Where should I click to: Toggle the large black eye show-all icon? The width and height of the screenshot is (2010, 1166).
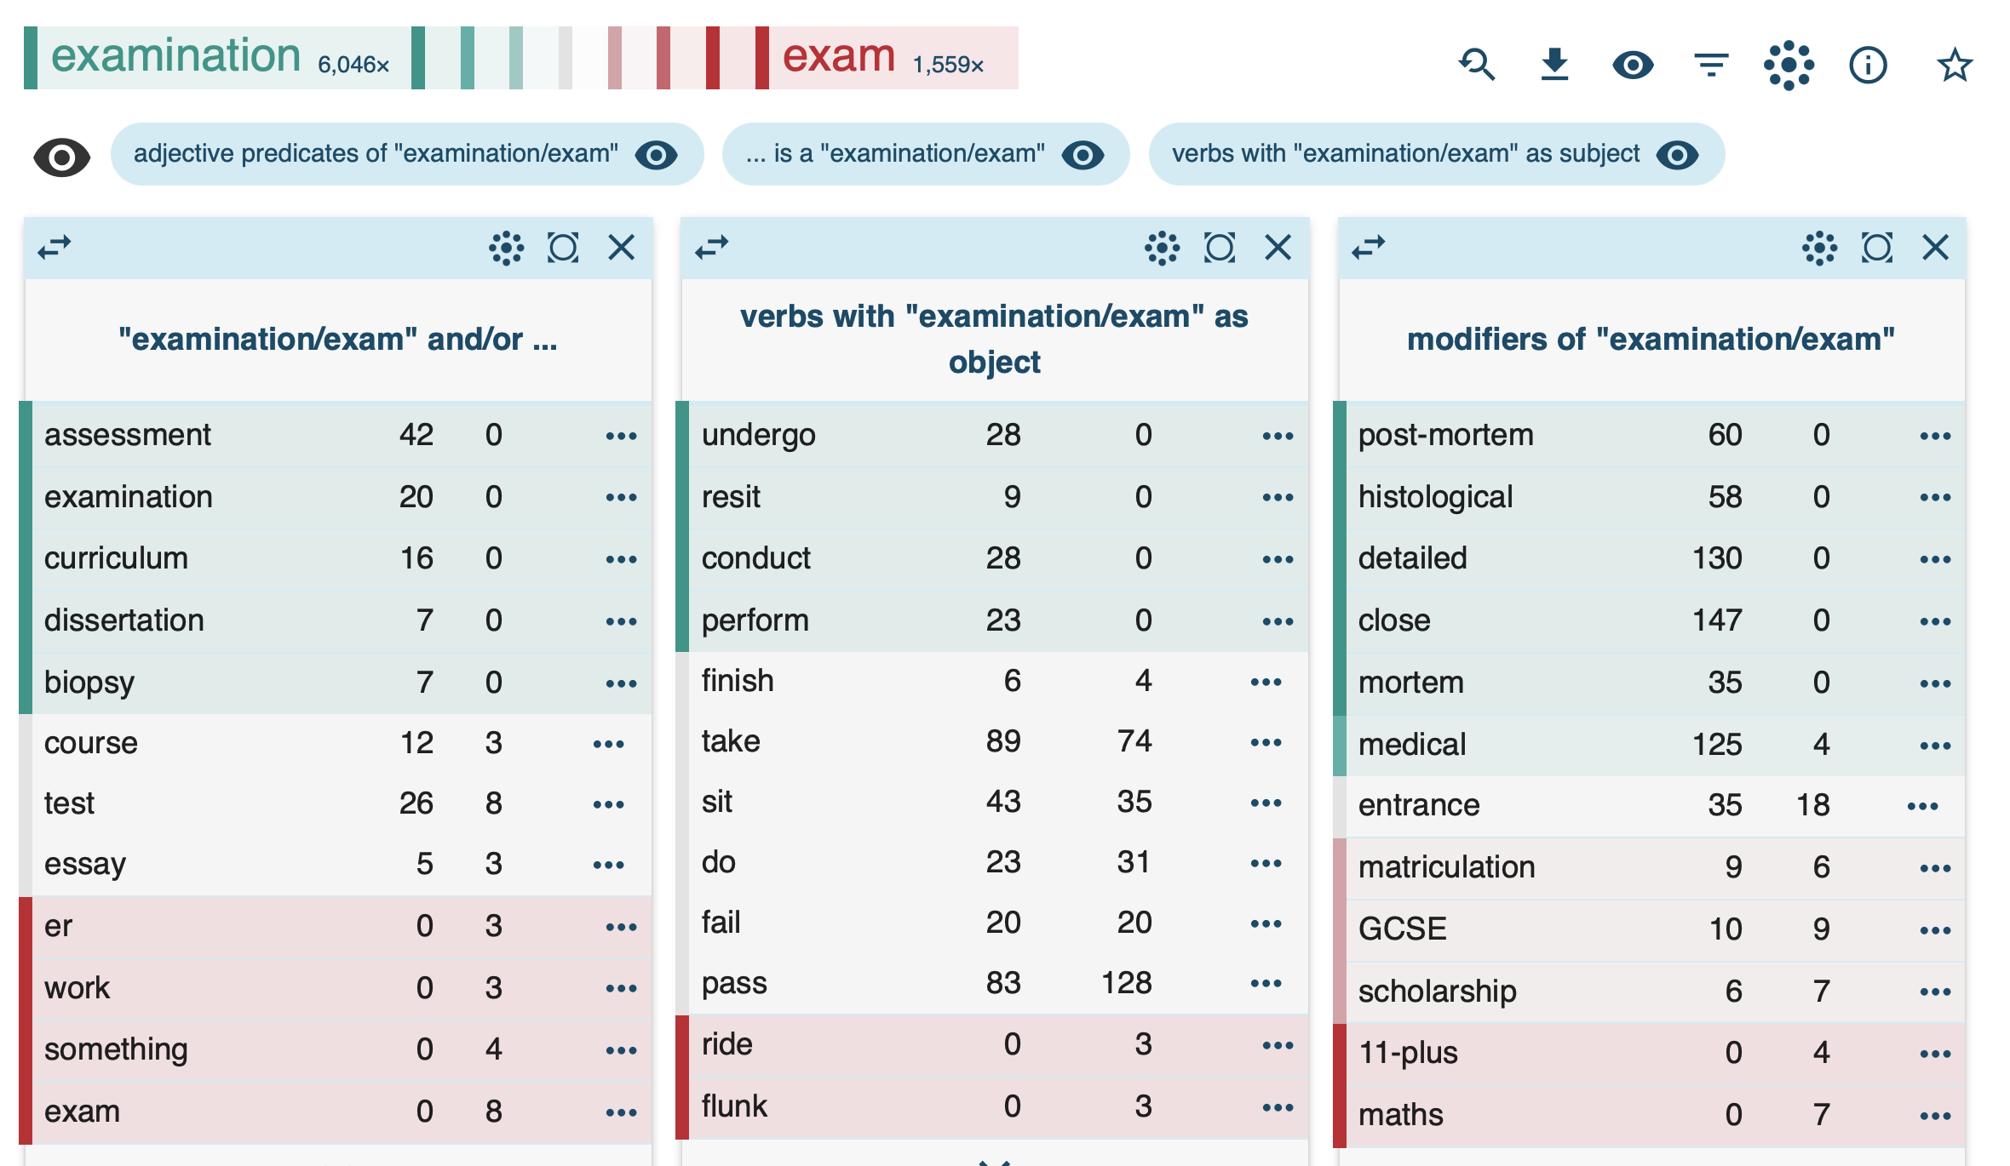click(x=61, y=157)
